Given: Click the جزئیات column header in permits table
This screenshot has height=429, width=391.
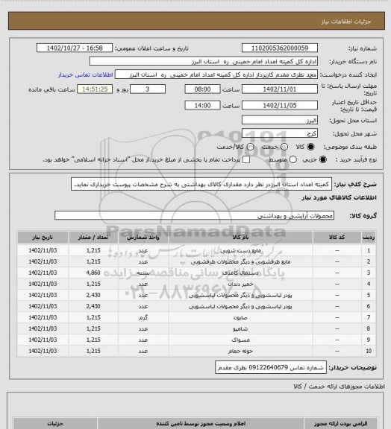Looking at the screenshot, I should tap(55, 424).
